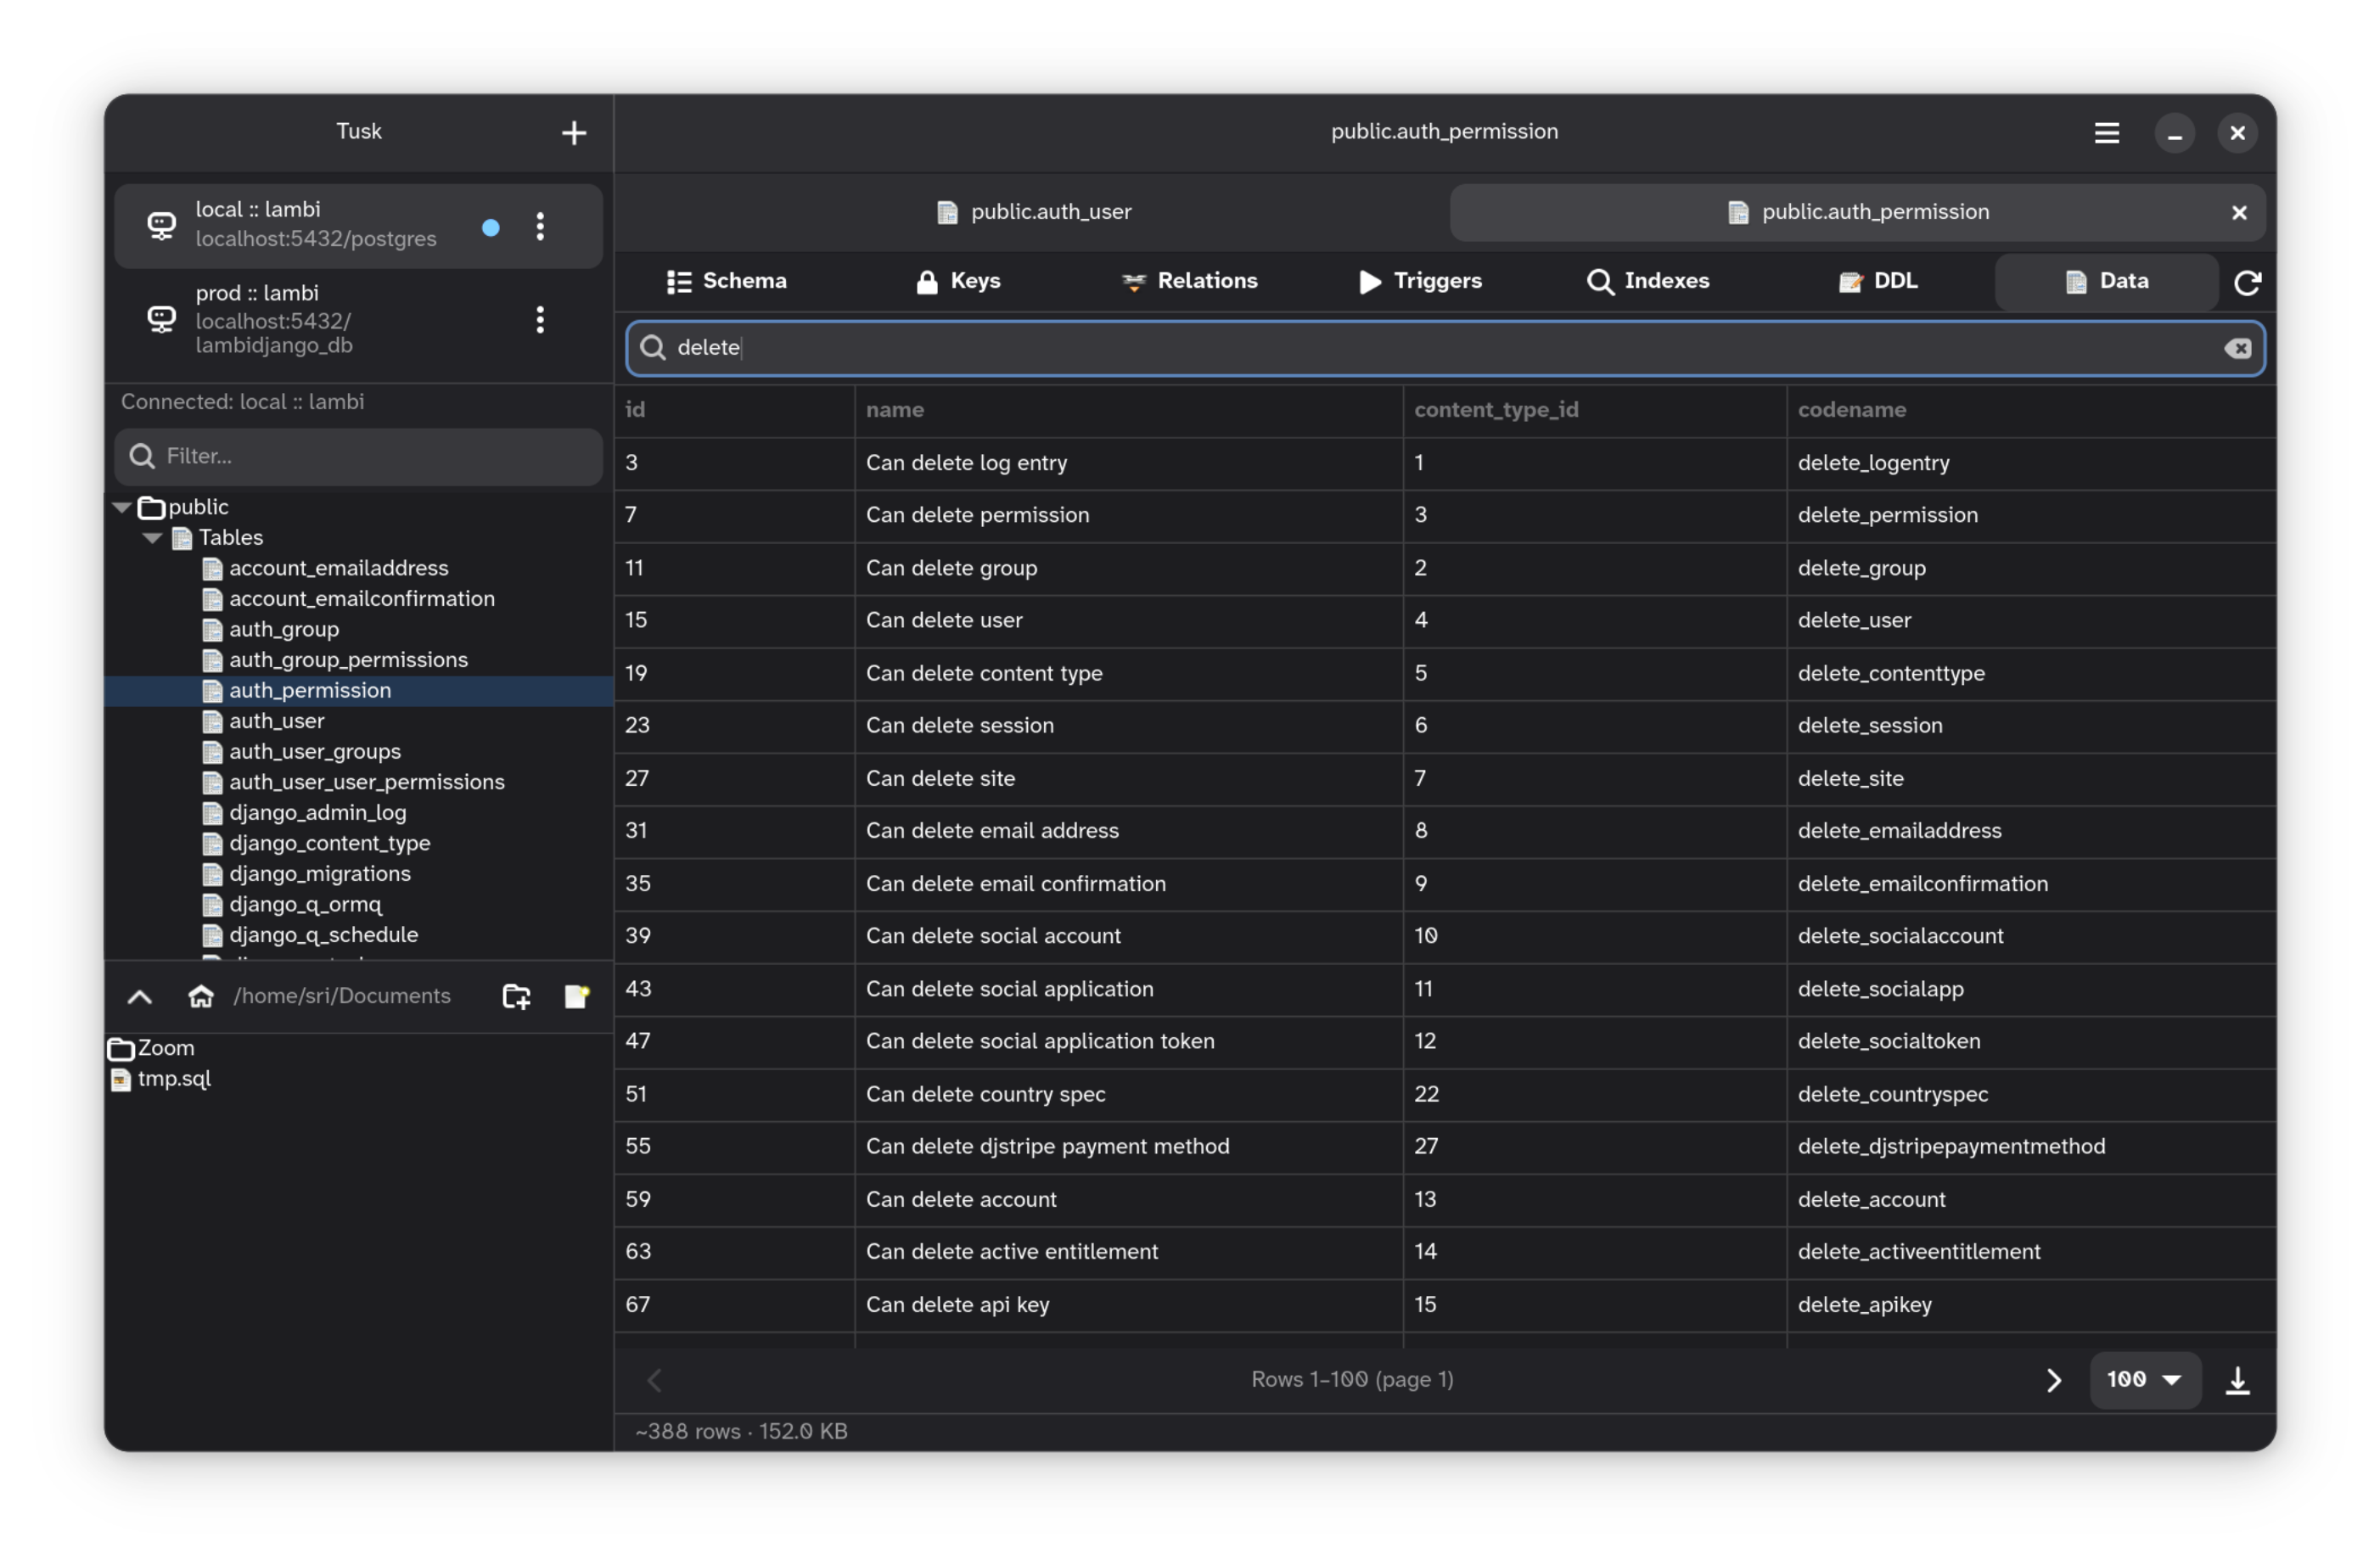Collapse the Tables tree node

(152, 537)
